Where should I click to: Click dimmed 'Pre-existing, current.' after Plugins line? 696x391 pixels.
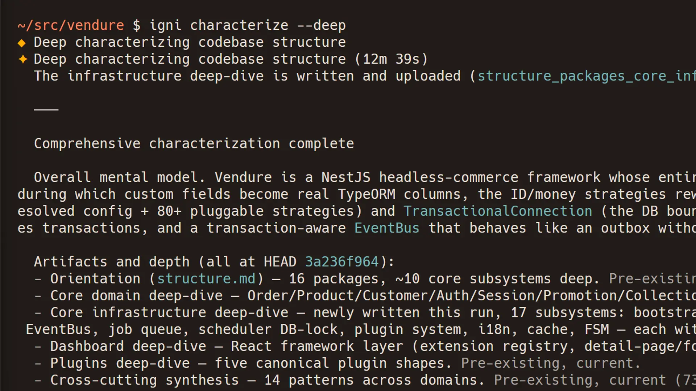click(551, 363)
